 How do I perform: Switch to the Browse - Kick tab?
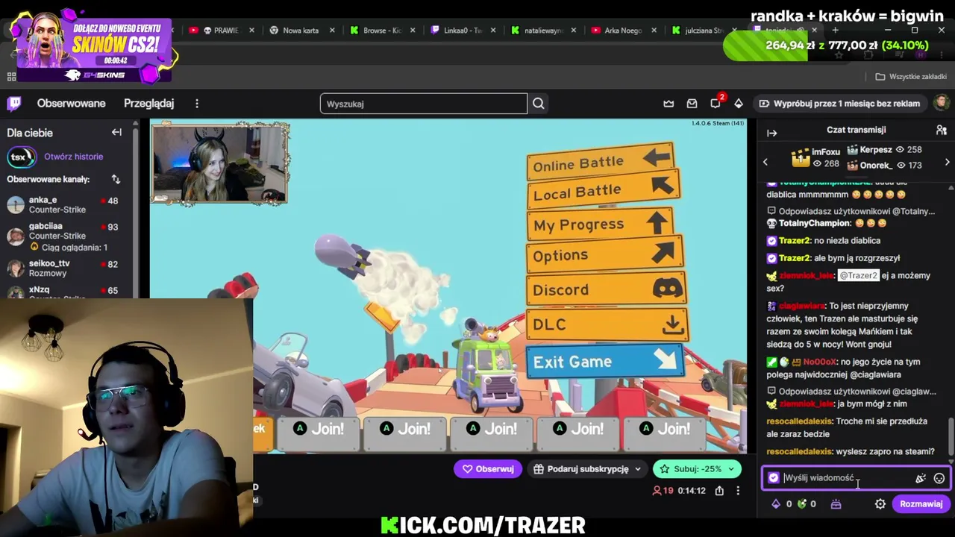381,31
